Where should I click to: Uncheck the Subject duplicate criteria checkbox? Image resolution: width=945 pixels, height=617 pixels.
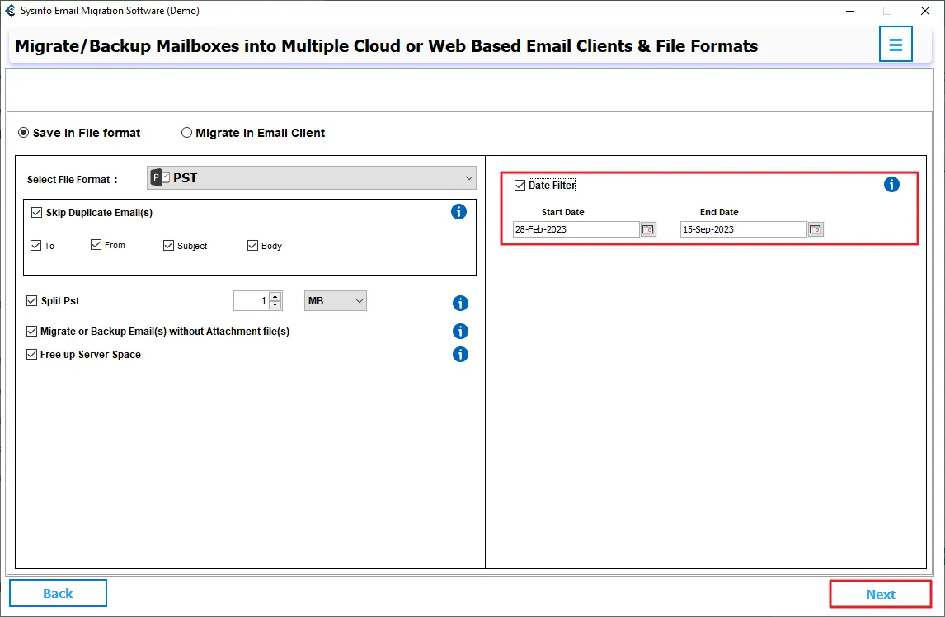point(169,246)
